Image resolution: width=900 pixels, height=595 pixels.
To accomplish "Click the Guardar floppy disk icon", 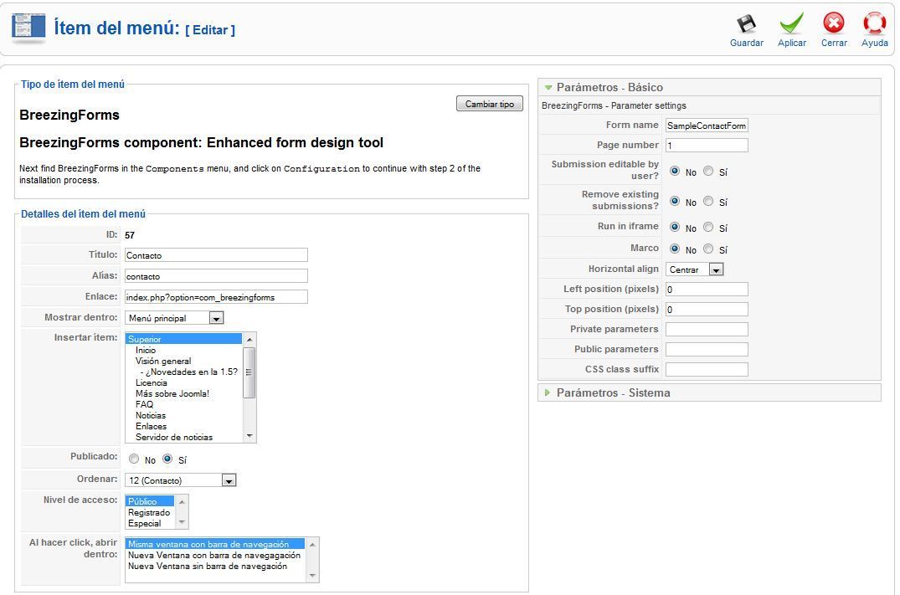I will [x=746, y=23].
